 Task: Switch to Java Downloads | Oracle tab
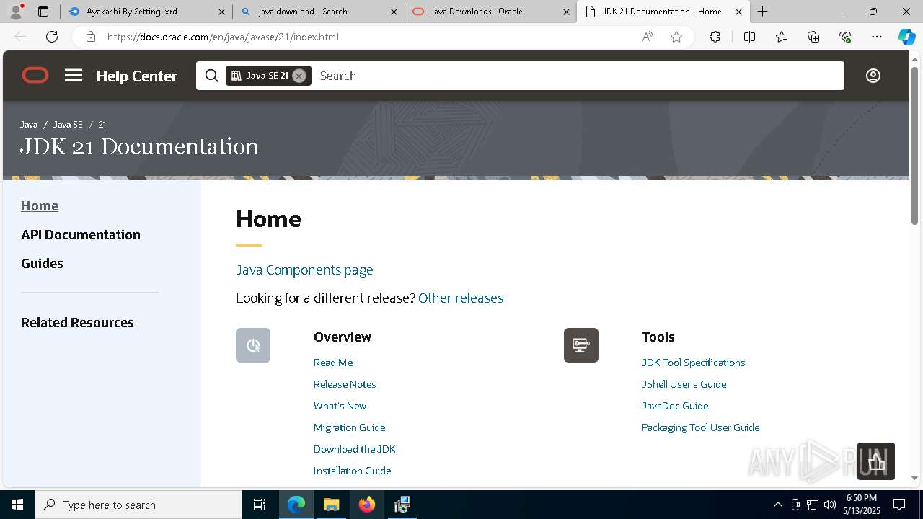(x=491, y=12)
